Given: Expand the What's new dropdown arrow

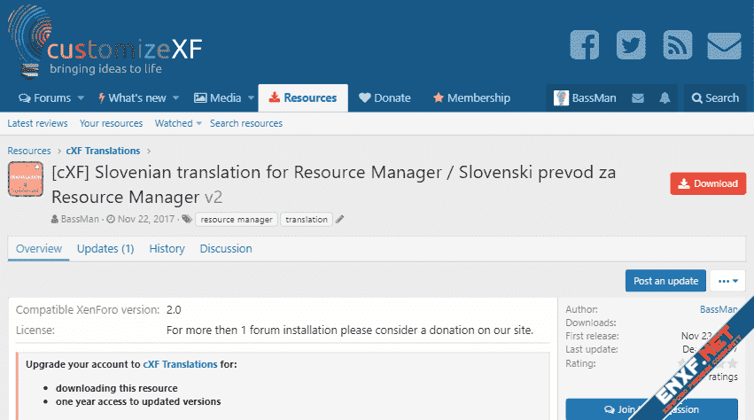Looking at the screenshot, I should tap(175, 98).
